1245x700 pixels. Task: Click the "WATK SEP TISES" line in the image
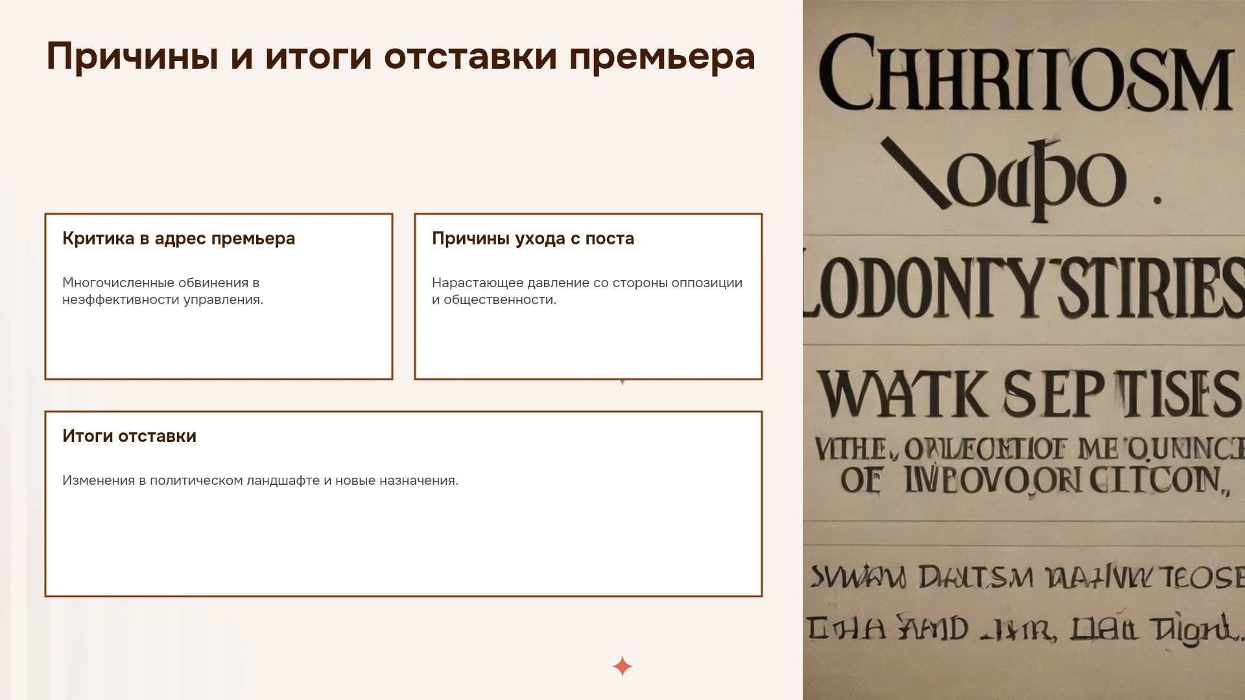pyautogui.click(x=1028, y=394)
